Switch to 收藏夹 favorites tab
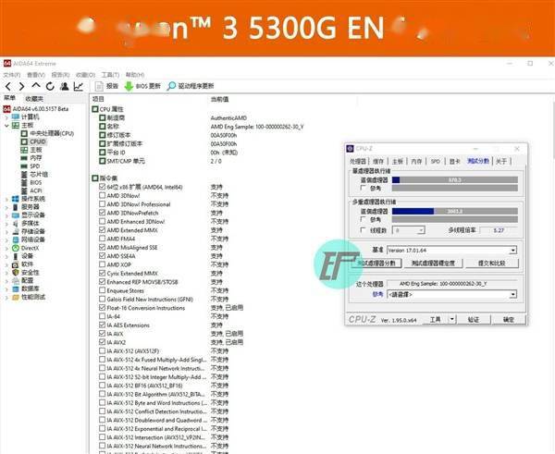Image resolution: width=555 pixels, height=454 pixels. 34,99
